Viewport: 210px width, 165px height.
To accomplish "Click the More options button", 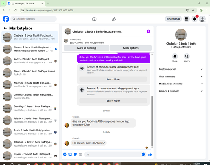I will point(131,48).
